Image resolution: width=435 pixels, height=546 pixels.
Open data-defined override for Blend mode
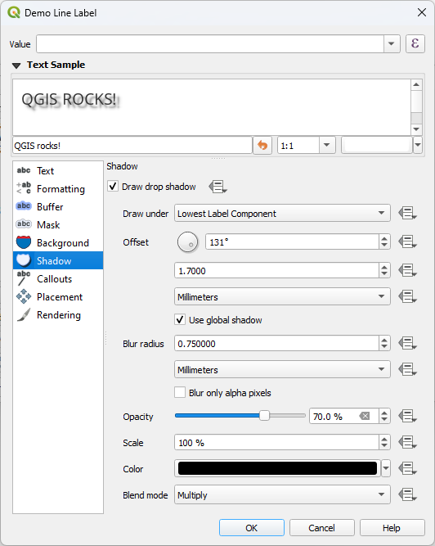click(x=407, y=494)
